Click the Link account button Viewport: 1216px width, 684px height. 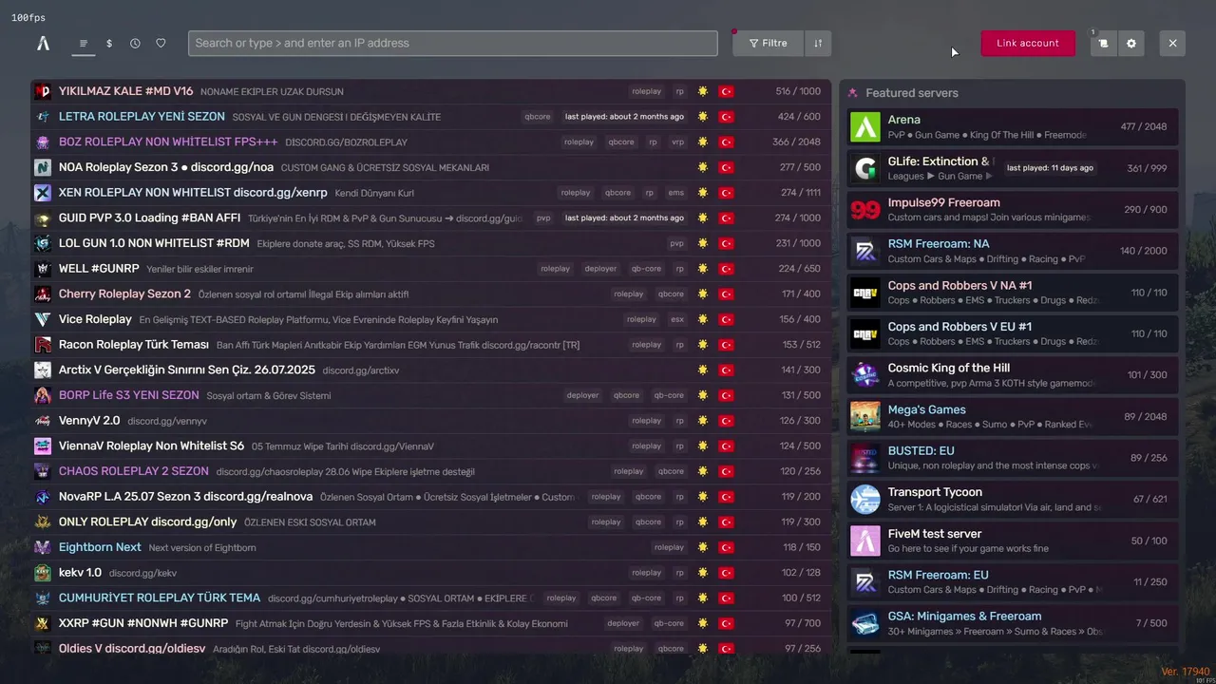pyautogui.click(x=1028, y=43)
